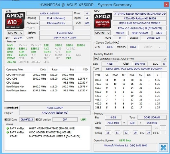
Task: Click the AMD Radeon Graphics logo
Action: tap(103, 21)
